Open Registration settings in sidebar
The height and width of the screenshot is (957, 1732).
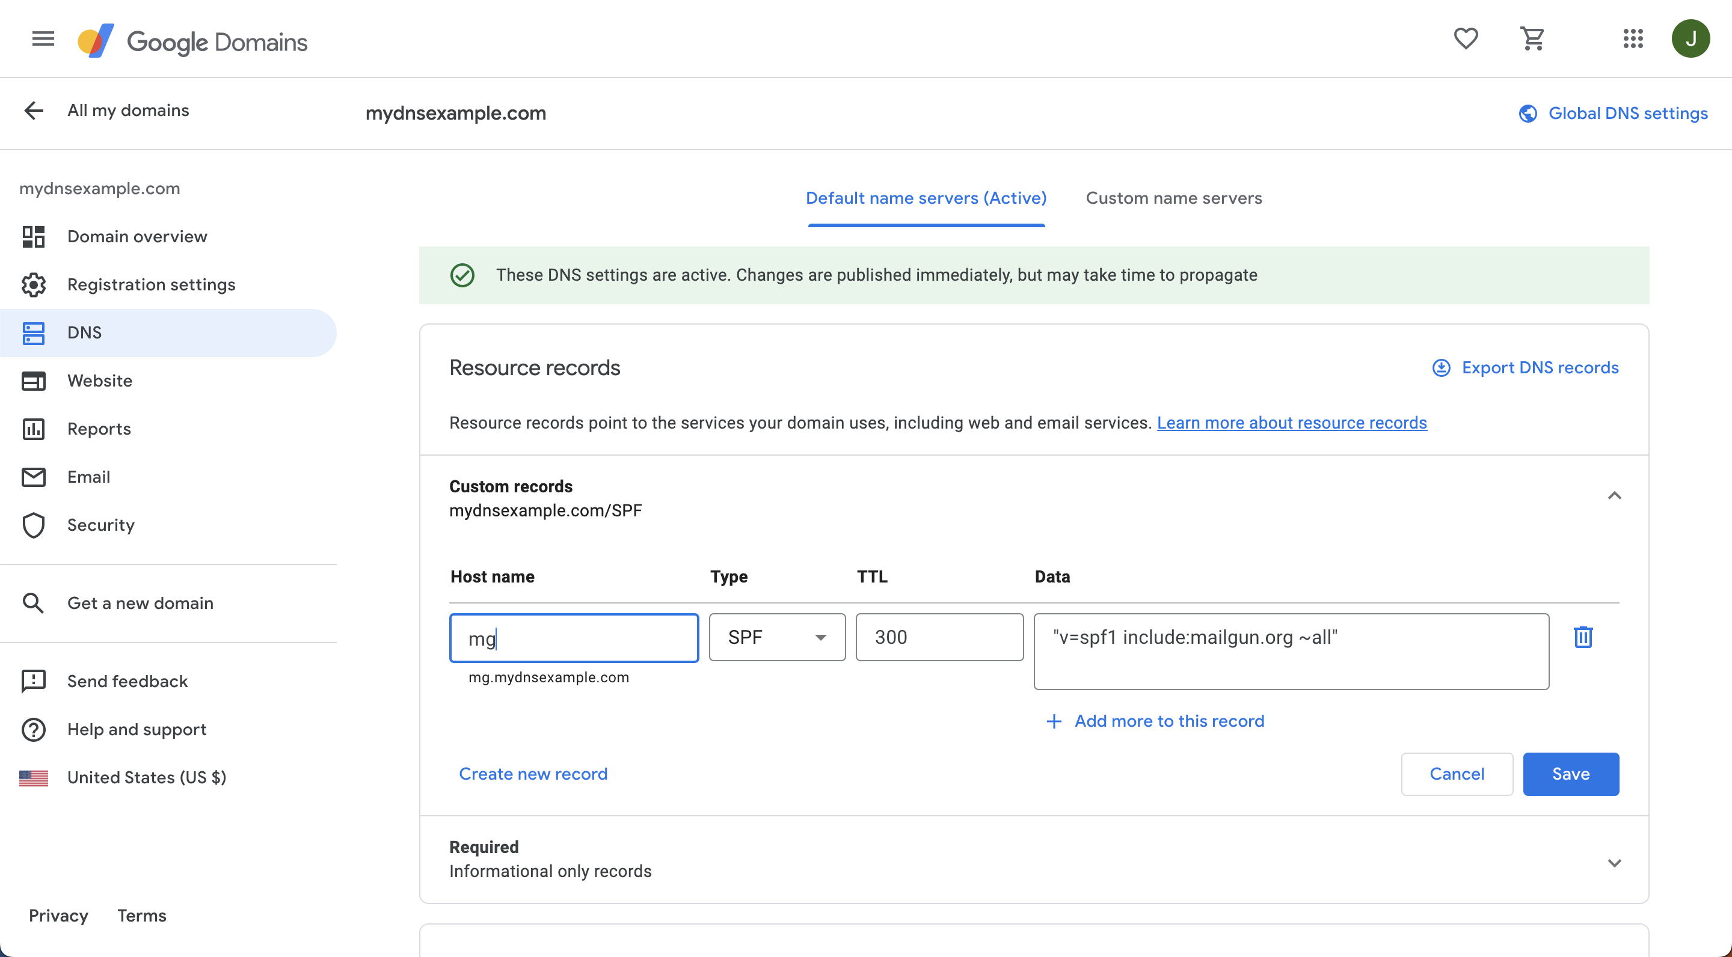coord(150,285)
